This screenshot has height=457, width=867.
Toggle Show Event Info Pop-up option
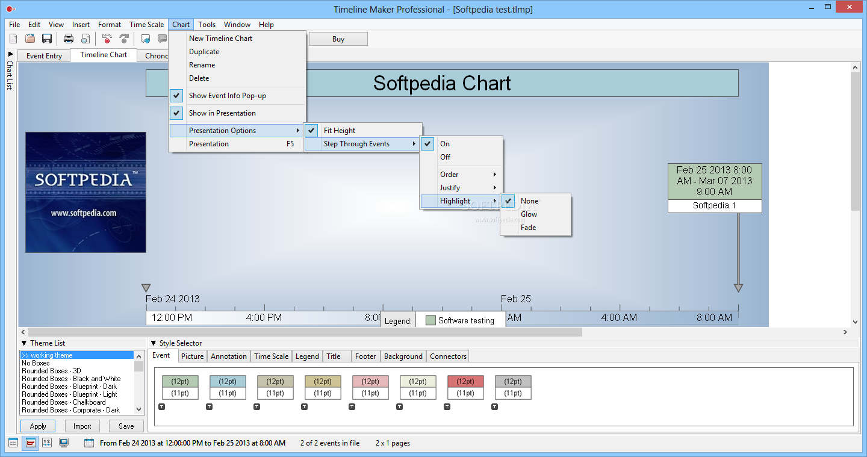click(x=238, y=96)
